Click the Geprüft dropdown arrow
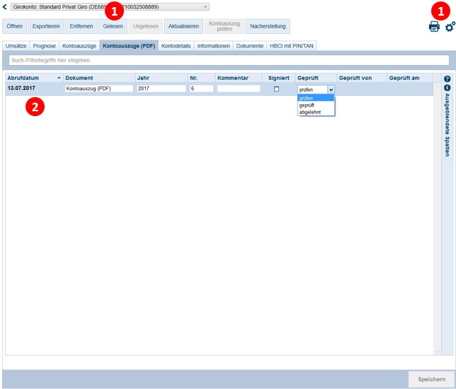456x389 pixels. [x=331, y=89]
